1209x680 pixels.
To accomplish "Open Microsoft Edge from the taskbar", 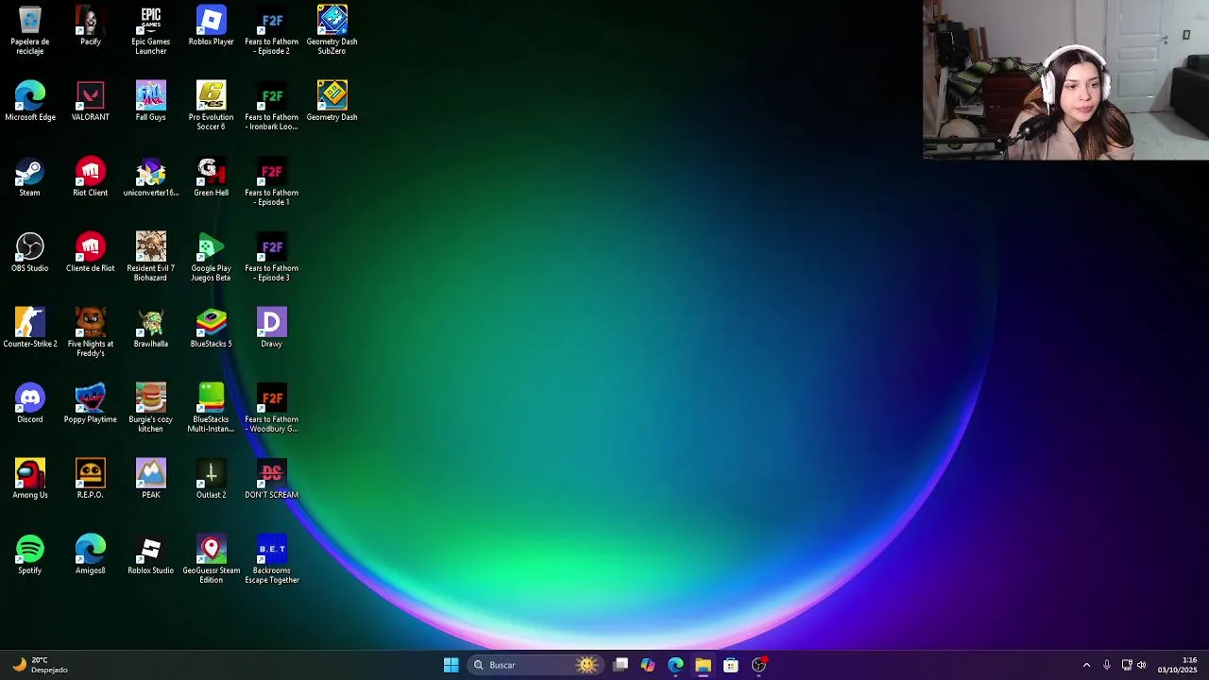I will point(675,665).
